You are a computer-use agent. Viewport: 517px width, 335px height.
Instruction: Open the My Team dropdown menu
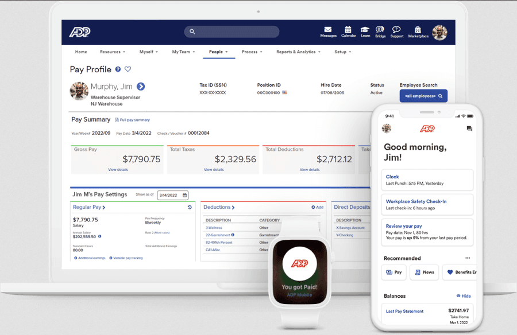(x=183, y=52)
